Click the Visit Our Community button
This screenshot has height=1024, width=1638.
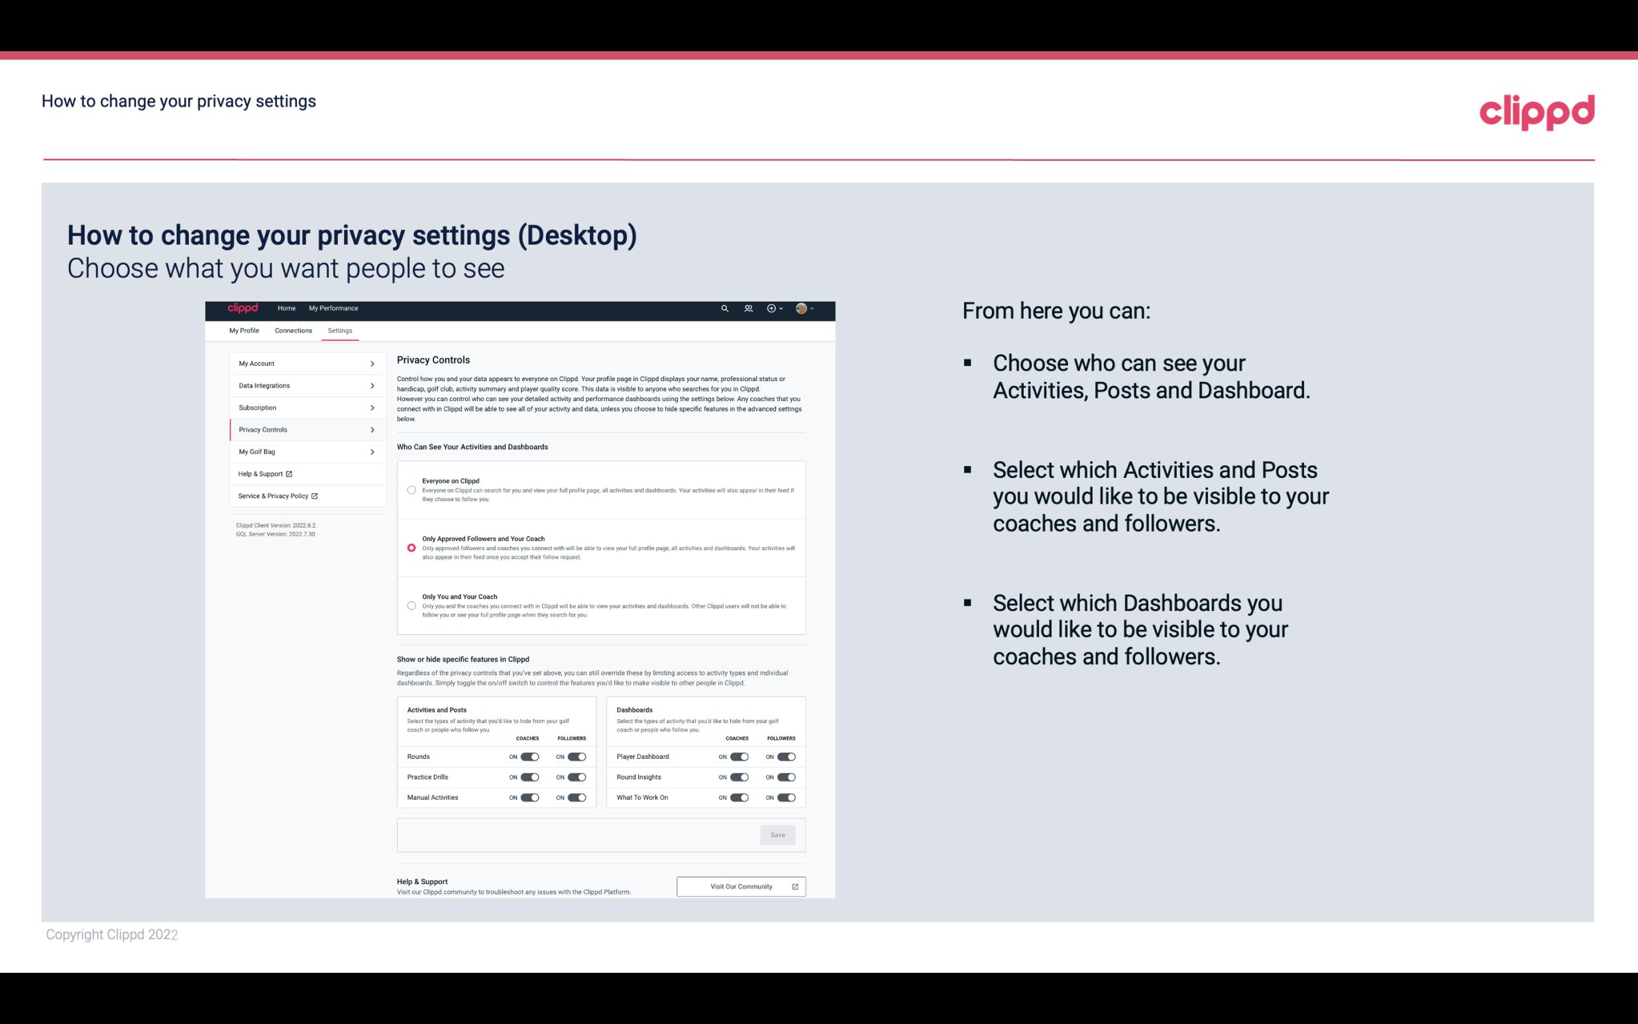739,886
